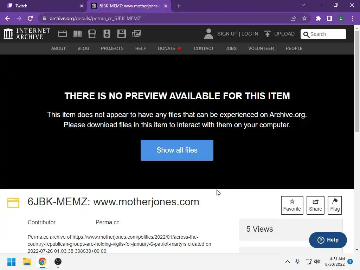
Task: Open the Images icon in header
Action: coord(136,34)
